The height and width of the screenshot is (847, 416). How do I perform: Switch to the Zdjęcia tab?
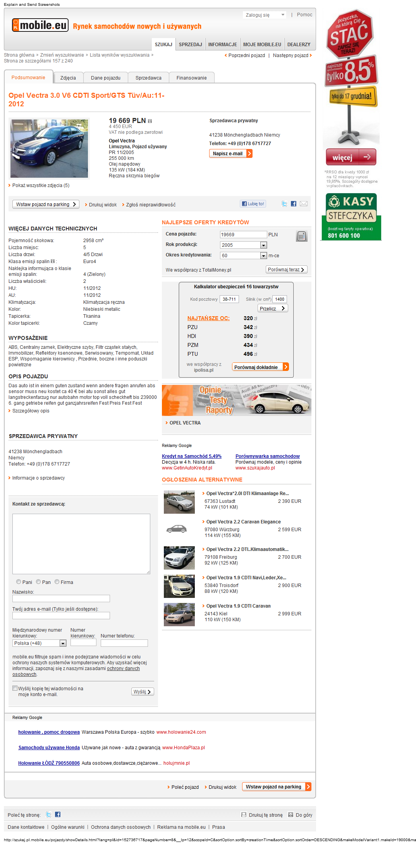pyautogui.click(x=68, y=78)
